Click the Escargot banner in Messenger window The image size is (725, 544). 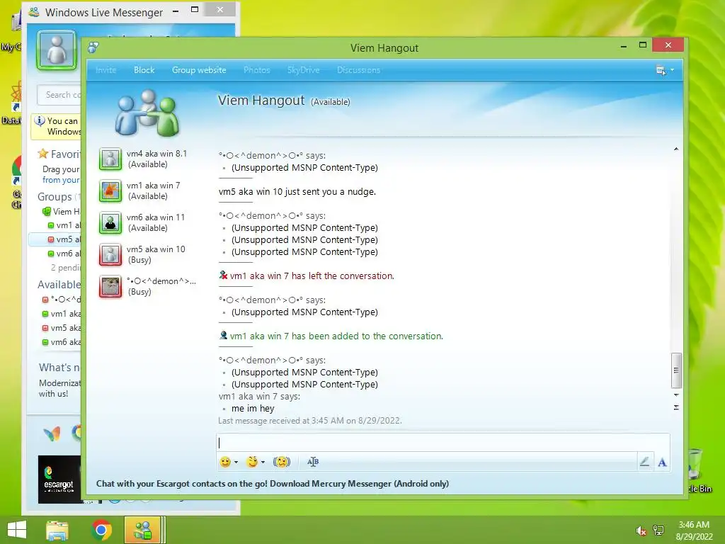[59, 480]
